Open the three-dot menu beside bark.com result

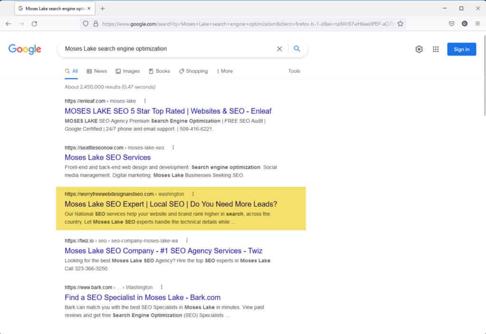coord(161,287)
